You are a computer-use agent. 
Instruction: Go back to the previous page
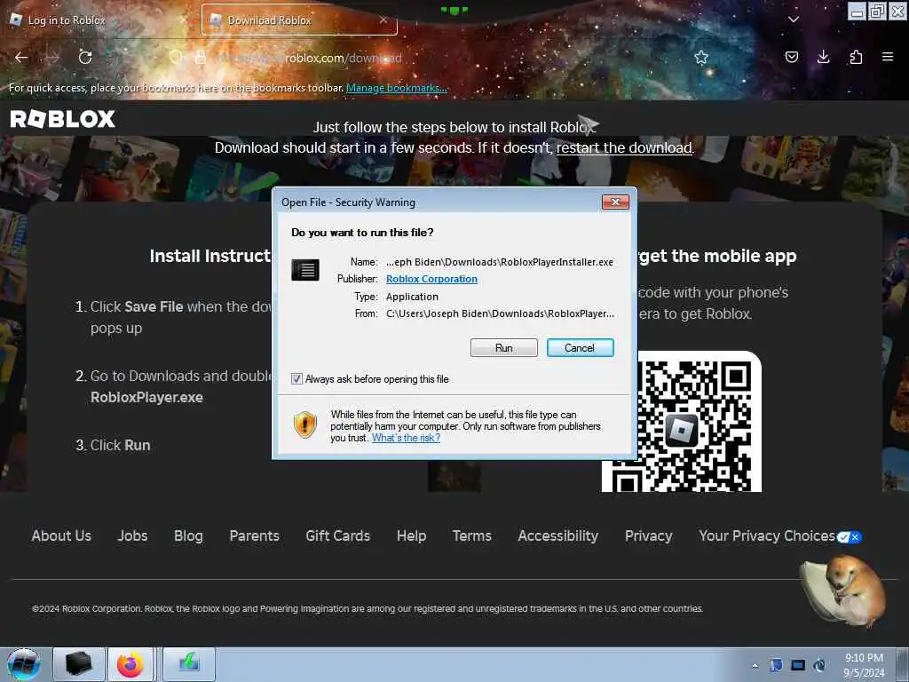[21, 57]
